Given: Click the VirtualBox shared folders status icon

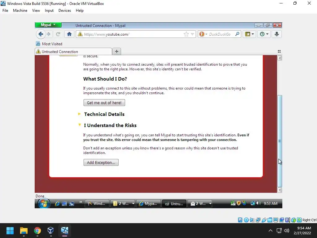Looking at the screenshot, I should tap(270, 220).
